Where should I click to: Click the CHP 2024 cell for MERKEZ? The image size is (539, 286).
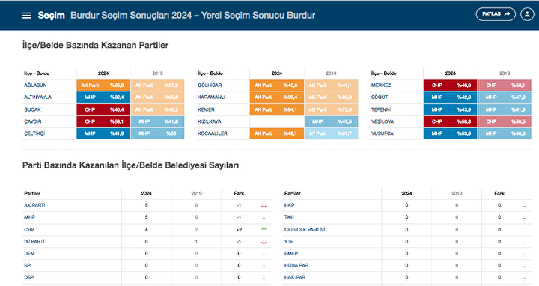(450, 85)
